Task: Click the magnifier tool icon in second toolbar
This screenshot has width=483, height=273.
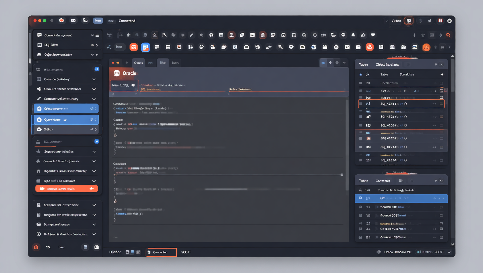Action: pyautogui.click(x=280, y=47)
